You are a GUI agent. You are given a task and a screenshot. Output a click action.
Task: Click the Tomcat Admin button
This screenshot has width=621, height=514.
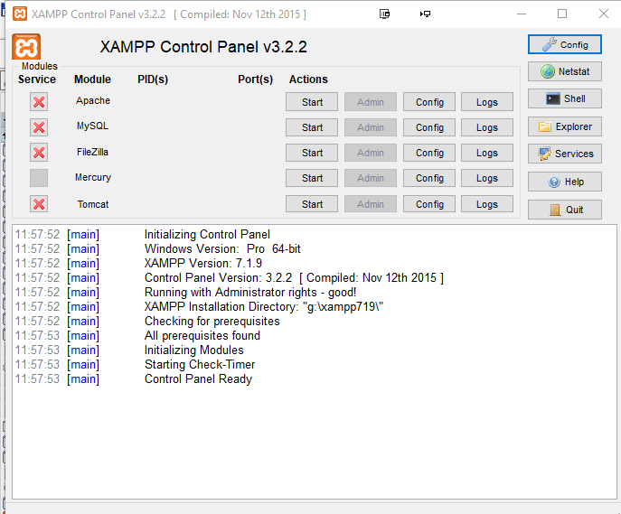[x=371, y=204]
